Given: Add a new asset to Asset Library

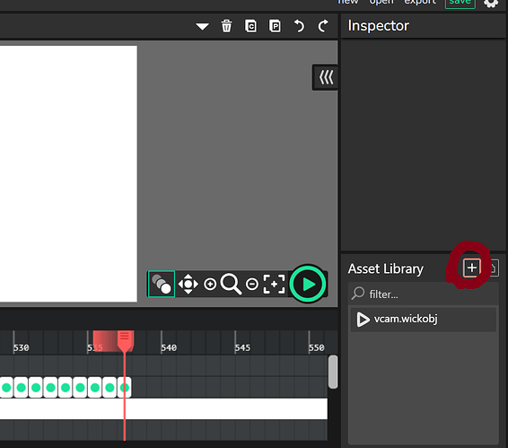Looking at the screenshot, I should coord(472,268).
